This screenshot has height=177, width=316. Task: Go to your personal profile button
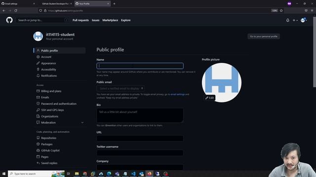(264, 36)
